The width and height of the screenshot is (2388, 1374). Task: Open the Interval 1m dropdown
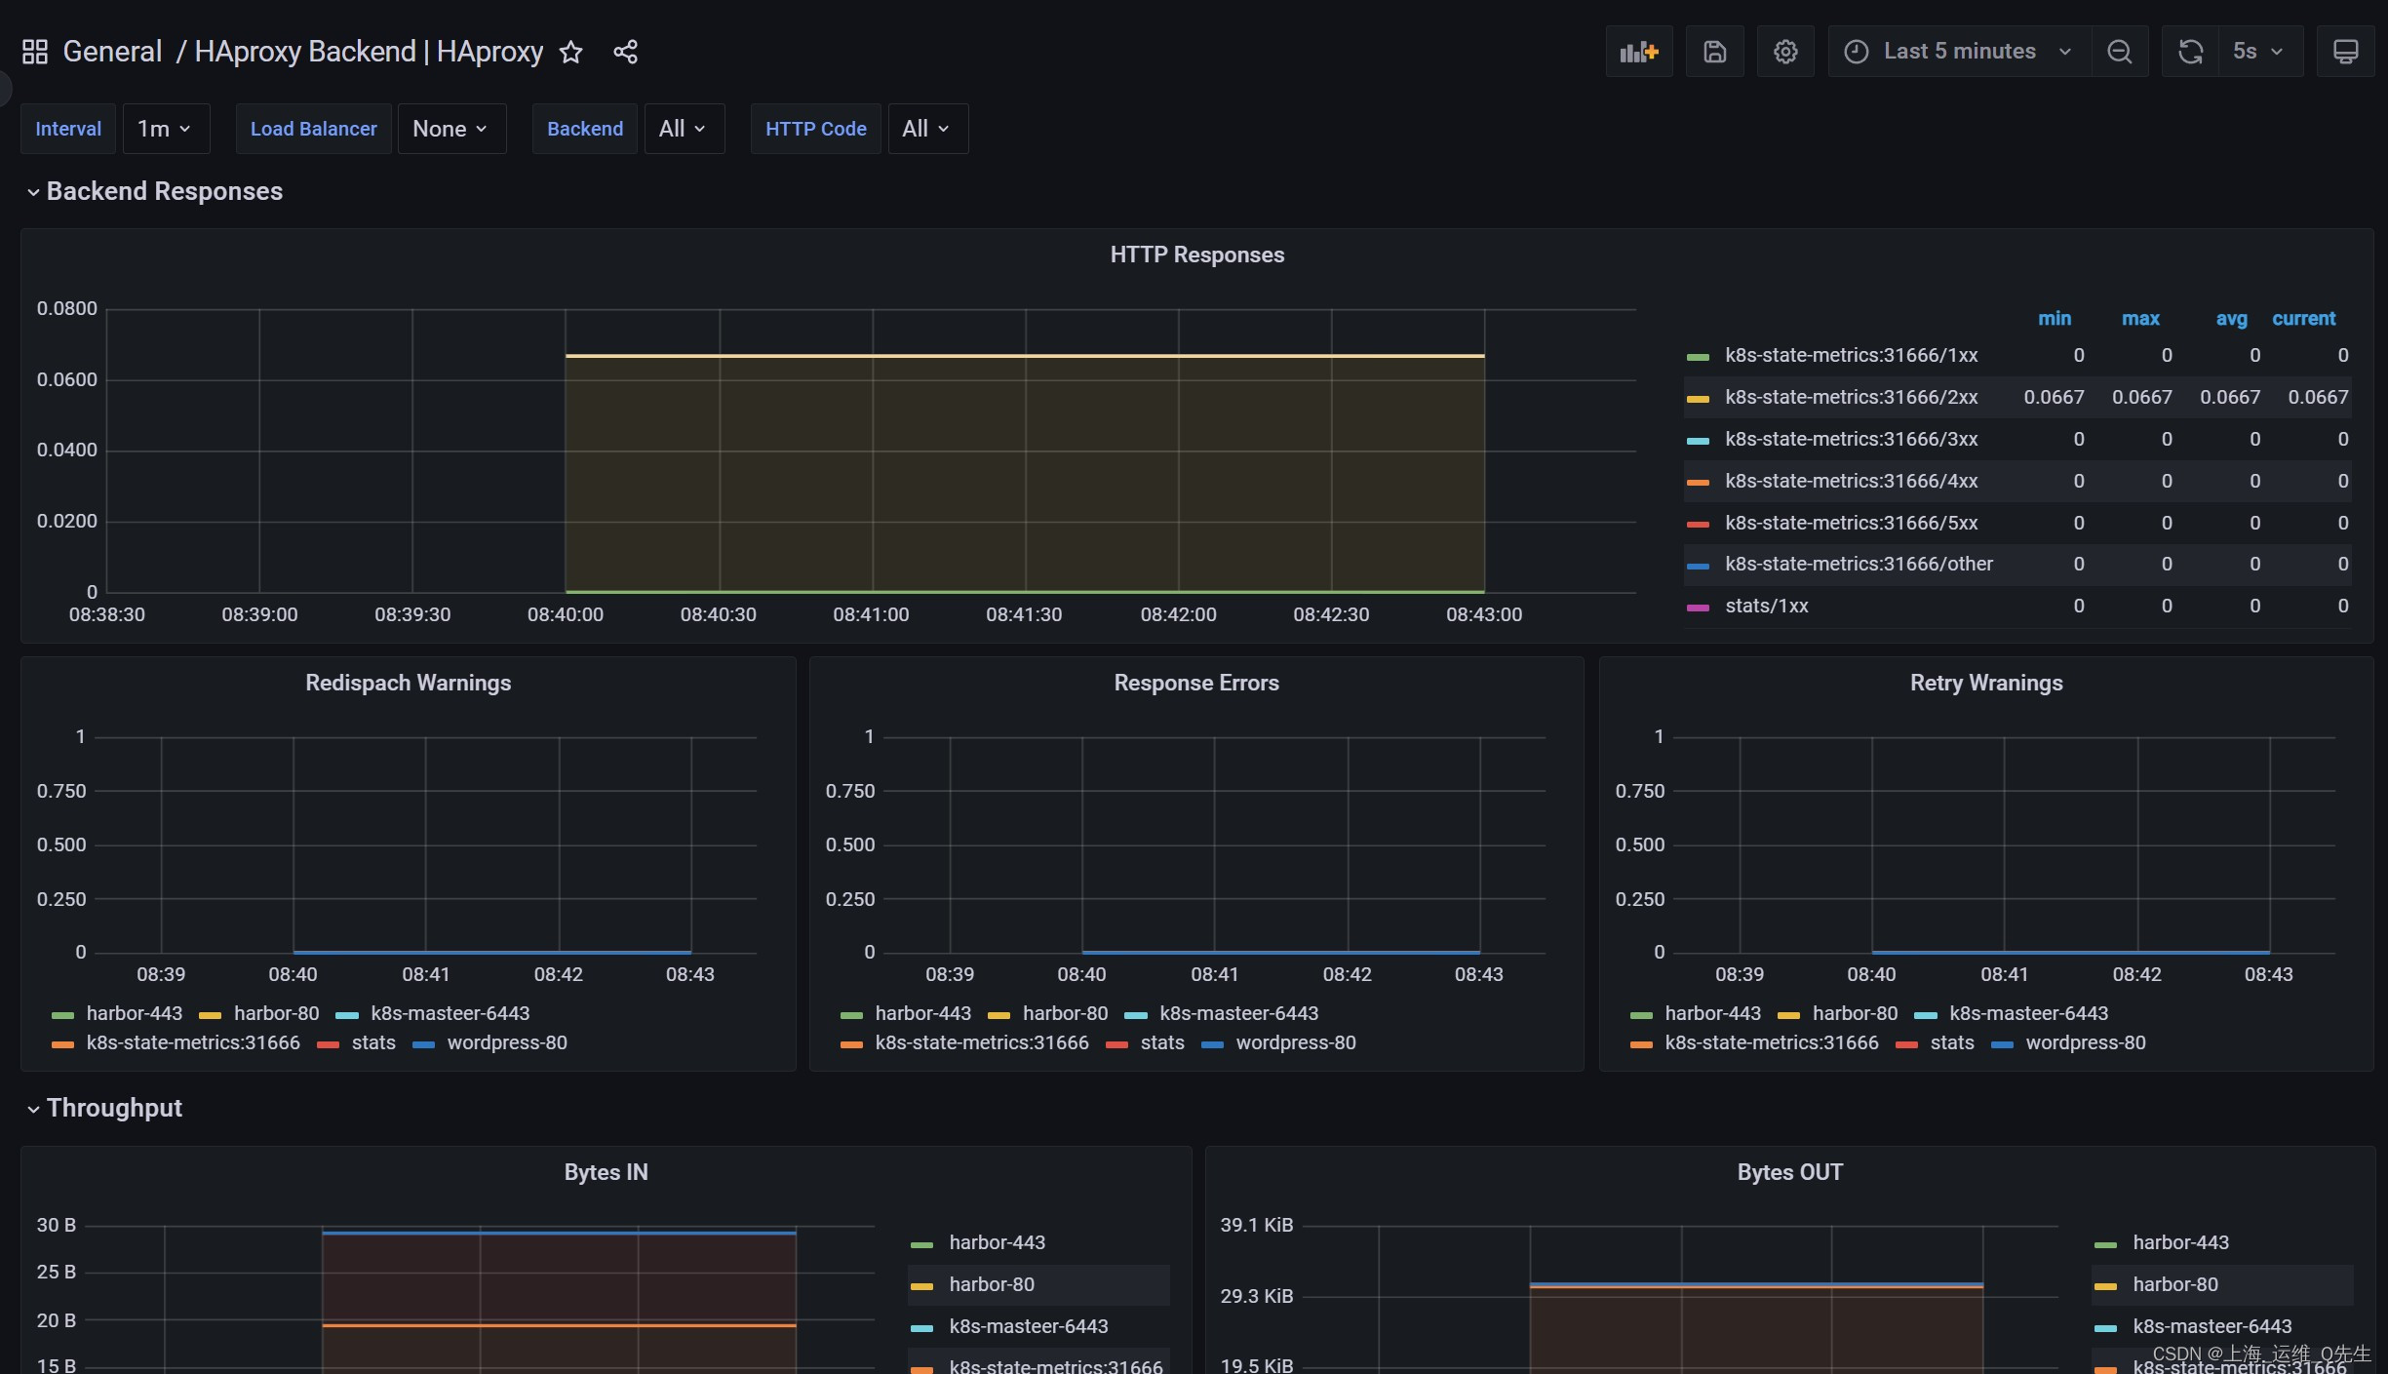(166, 129)
